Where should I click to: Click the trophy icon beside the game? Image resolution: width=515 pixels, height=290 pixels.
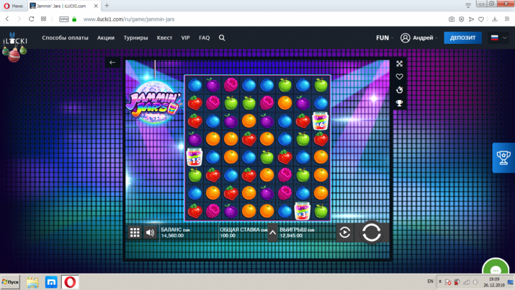click(399, 103)
